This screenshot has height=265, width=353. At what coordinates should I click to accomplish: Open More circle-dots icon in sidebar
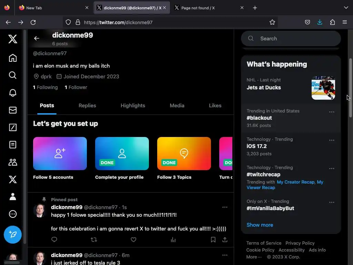[x=13, y=214]
